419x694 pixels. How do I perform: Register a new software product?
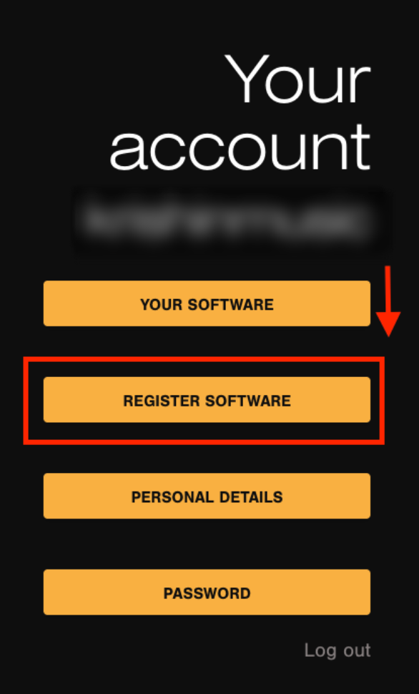tap(207, 400)
